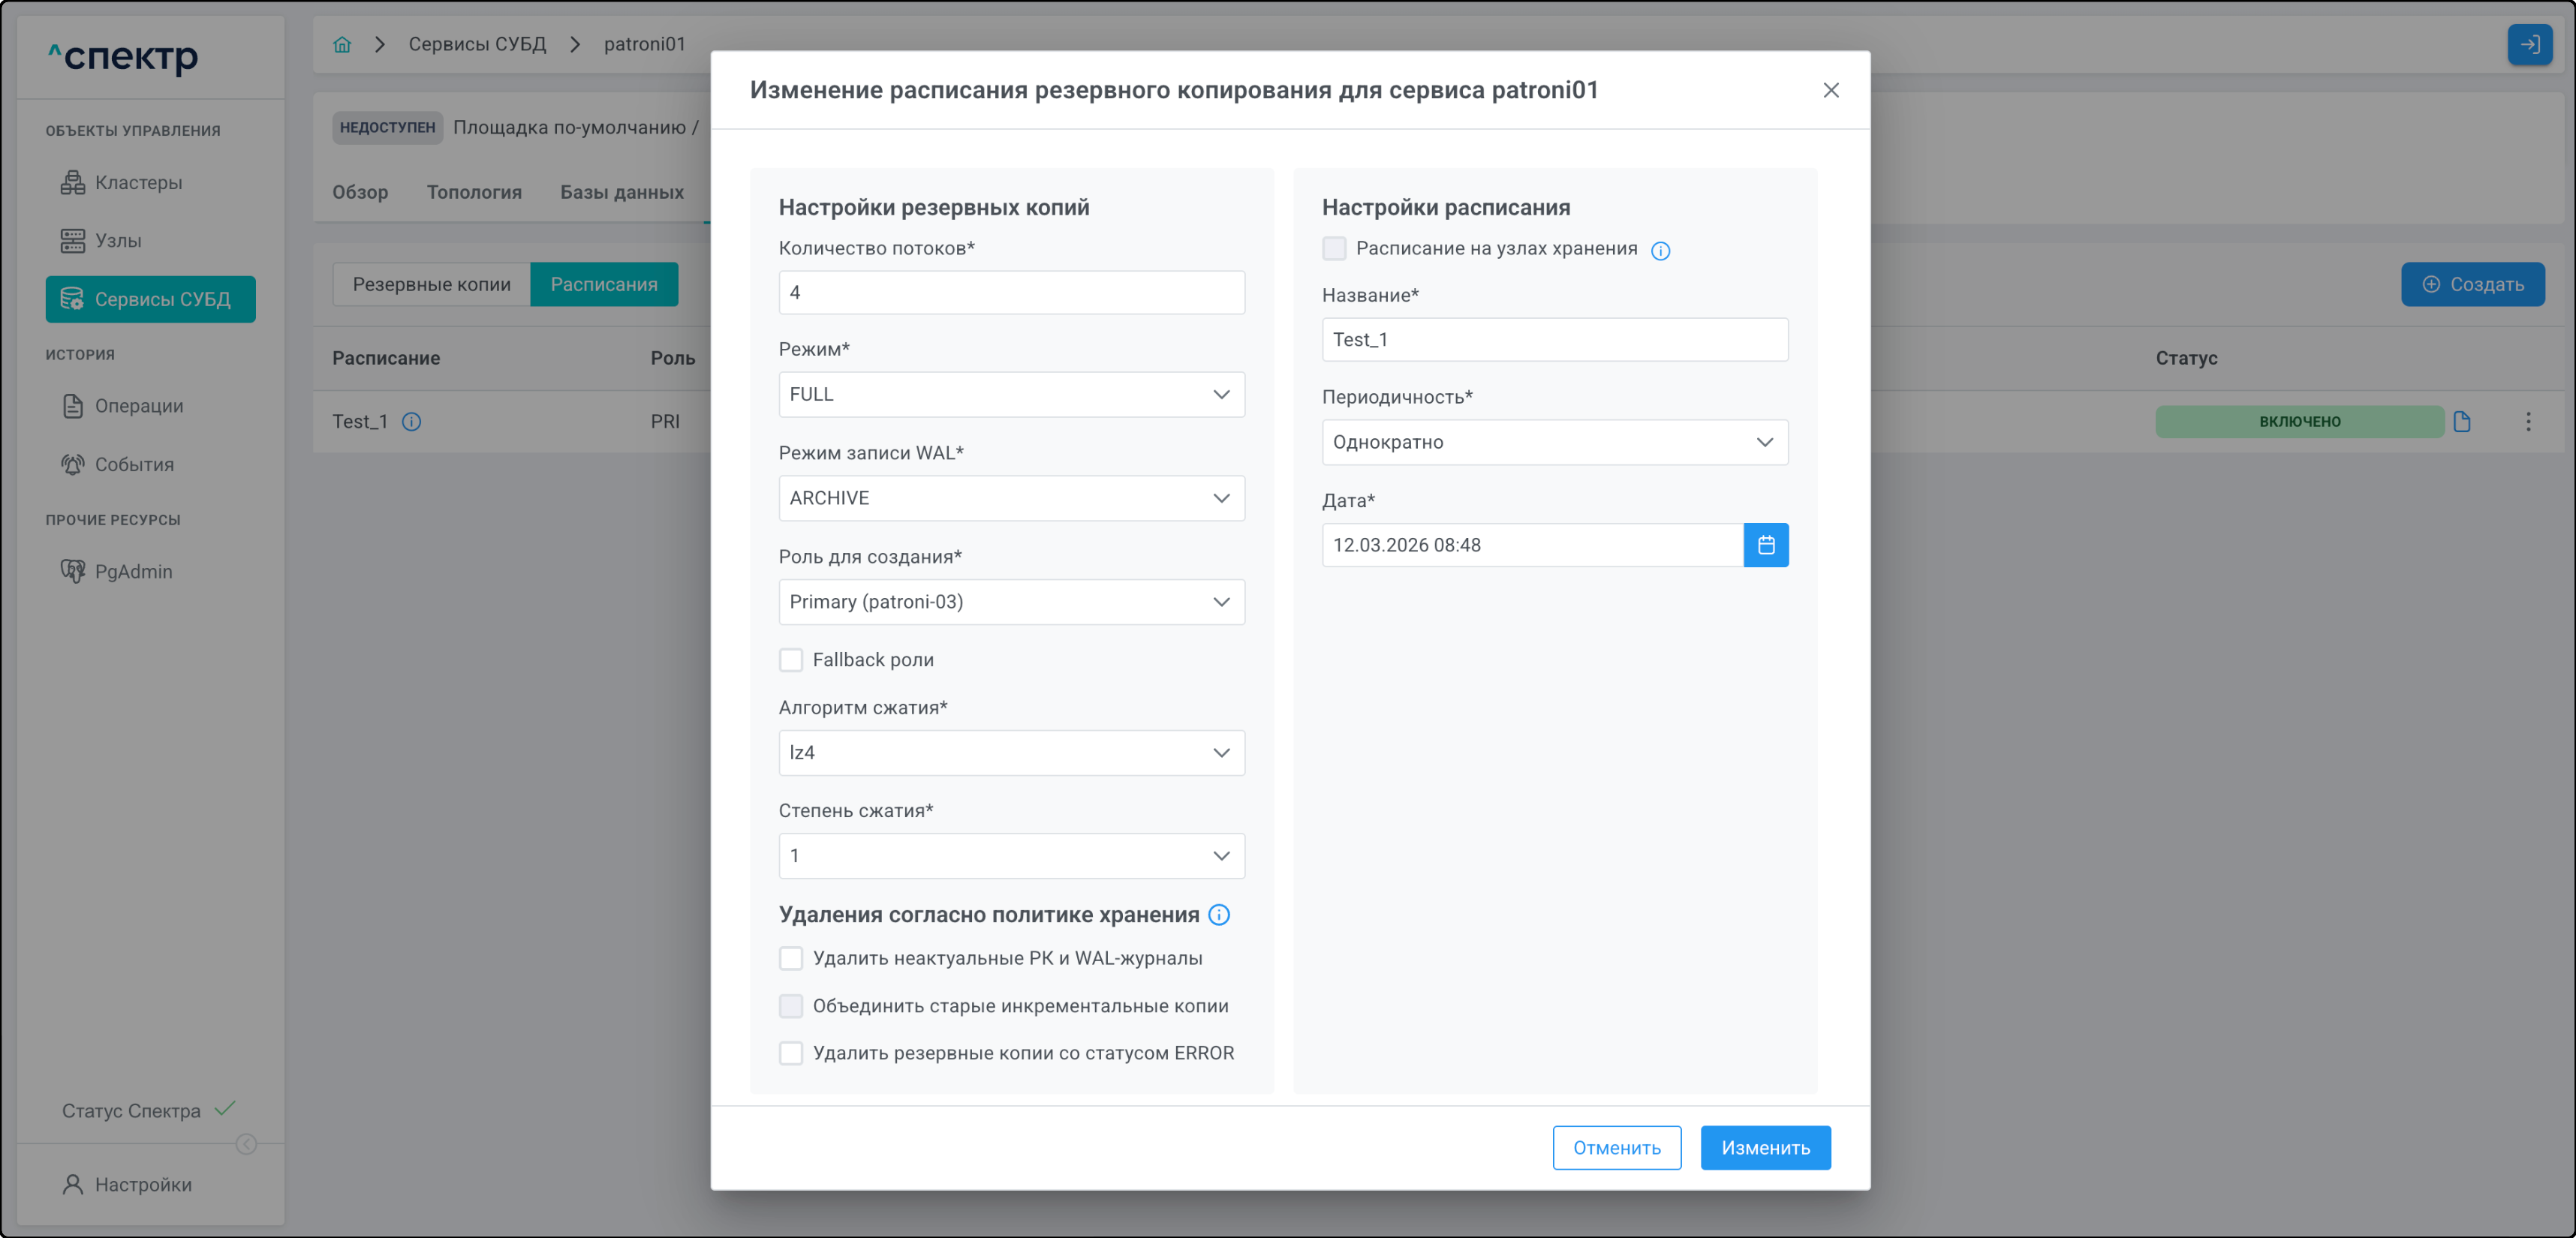Image resolution: width=2576 pixels, height=1238 pixels.
Task: Check Удалить резервные копии со статусом ERROR
Action: point(790,1053)
